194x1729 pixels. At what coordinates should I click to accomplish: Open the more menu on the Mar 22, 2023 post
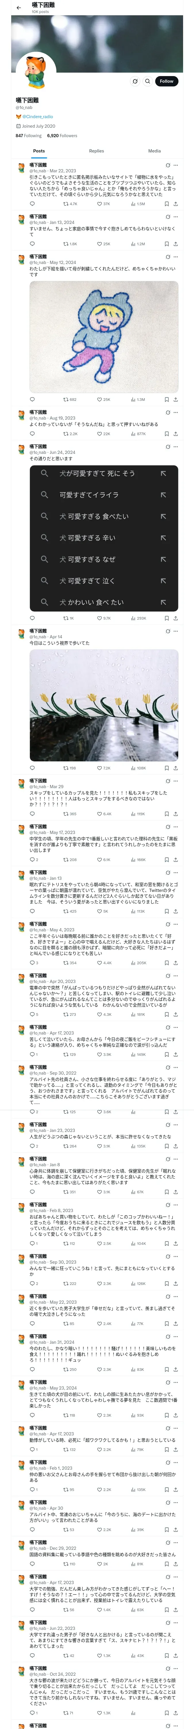point(176,165)
